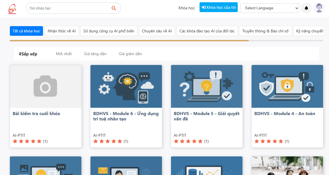Open the user avatar profile menu
This screenshot has width=329, height=175.
319,8
